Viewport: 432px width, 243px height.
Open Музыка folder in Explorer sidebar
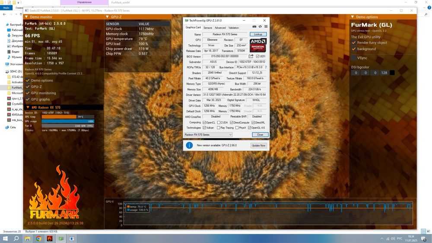point(16,57)
